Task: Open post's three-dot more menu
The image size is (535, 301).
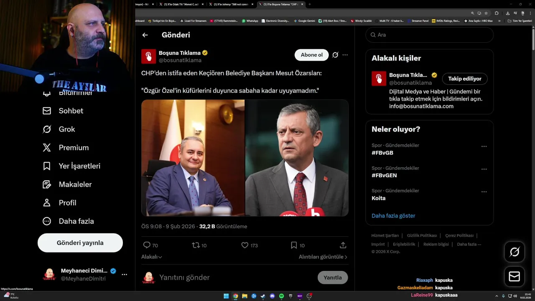Action: click(x=345, y=55)
